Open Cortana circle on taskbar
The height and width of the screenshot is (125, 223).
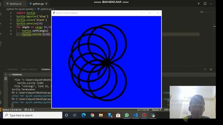pyautogui.click(x=67, y=115)
